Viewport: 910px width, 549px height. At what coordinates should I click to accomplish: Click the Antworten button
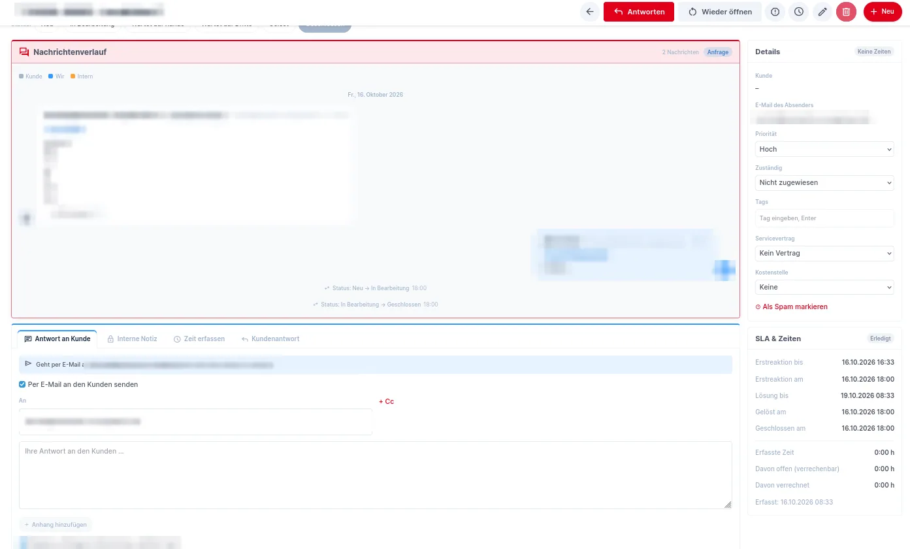(x=639, y=12)
